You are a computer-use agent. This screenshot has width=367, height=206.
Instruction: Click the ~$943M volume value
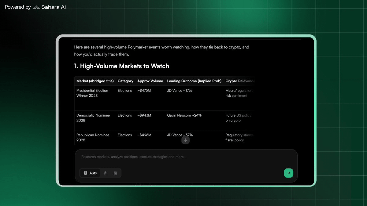144,115
